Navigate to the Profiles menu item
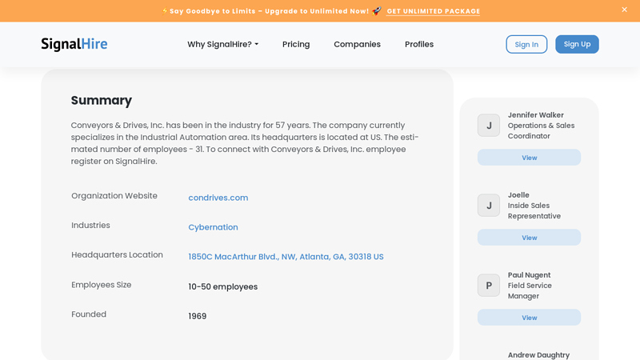 419,44
